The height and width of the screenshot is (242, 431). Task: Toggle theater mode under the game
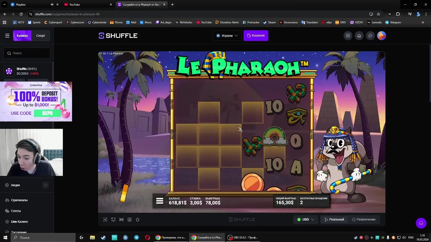[121, 219]
